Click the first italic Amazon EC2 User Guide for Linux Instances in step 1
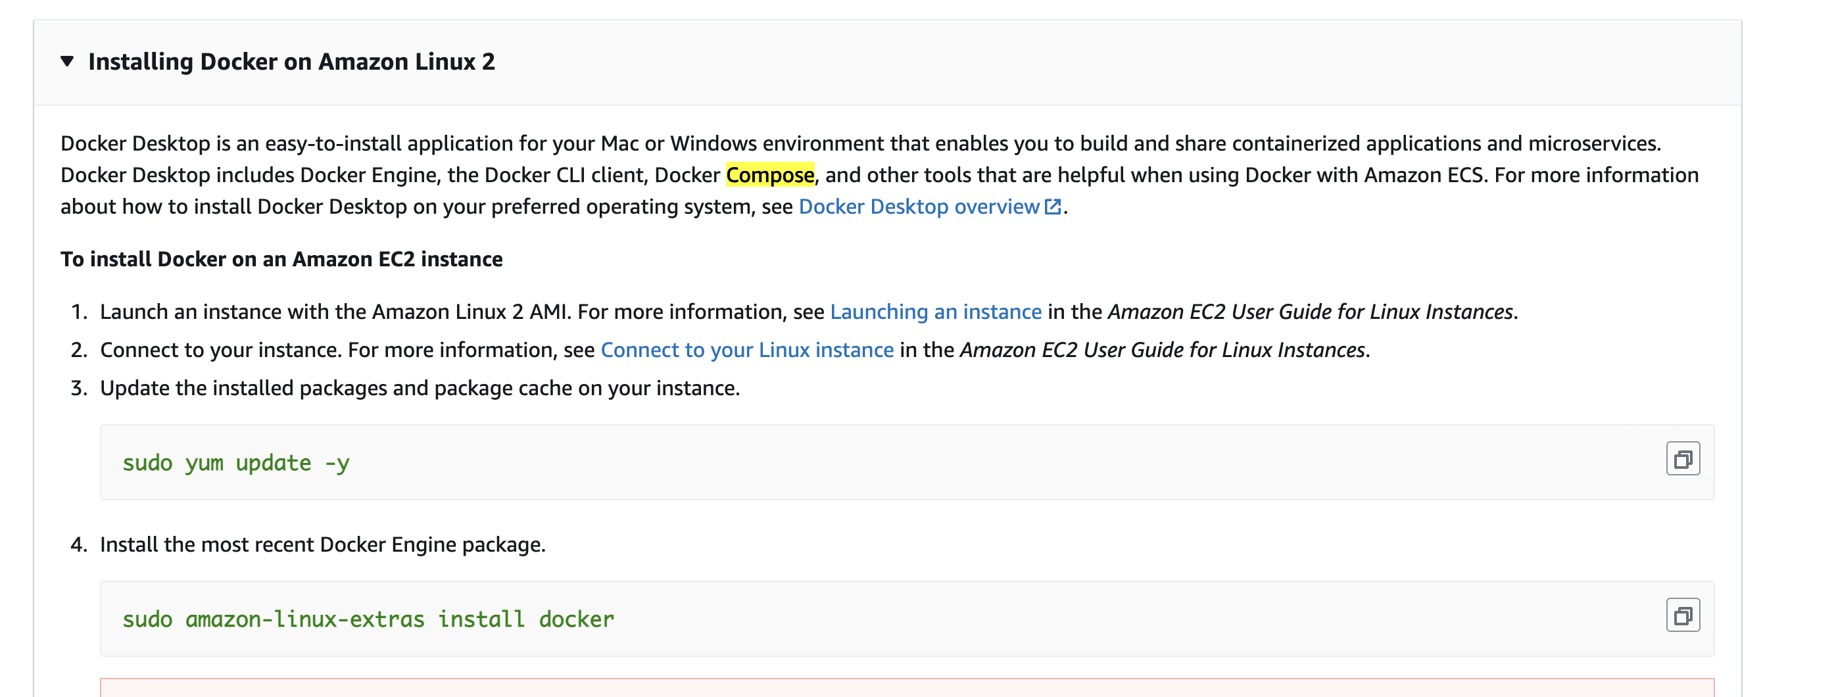 pyautogui.click(x=1310, y=312)
